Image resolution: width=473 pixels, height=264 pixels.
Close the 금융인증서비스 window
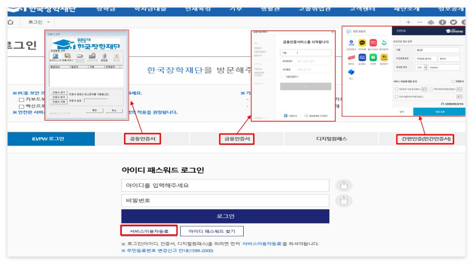[333, 32]
